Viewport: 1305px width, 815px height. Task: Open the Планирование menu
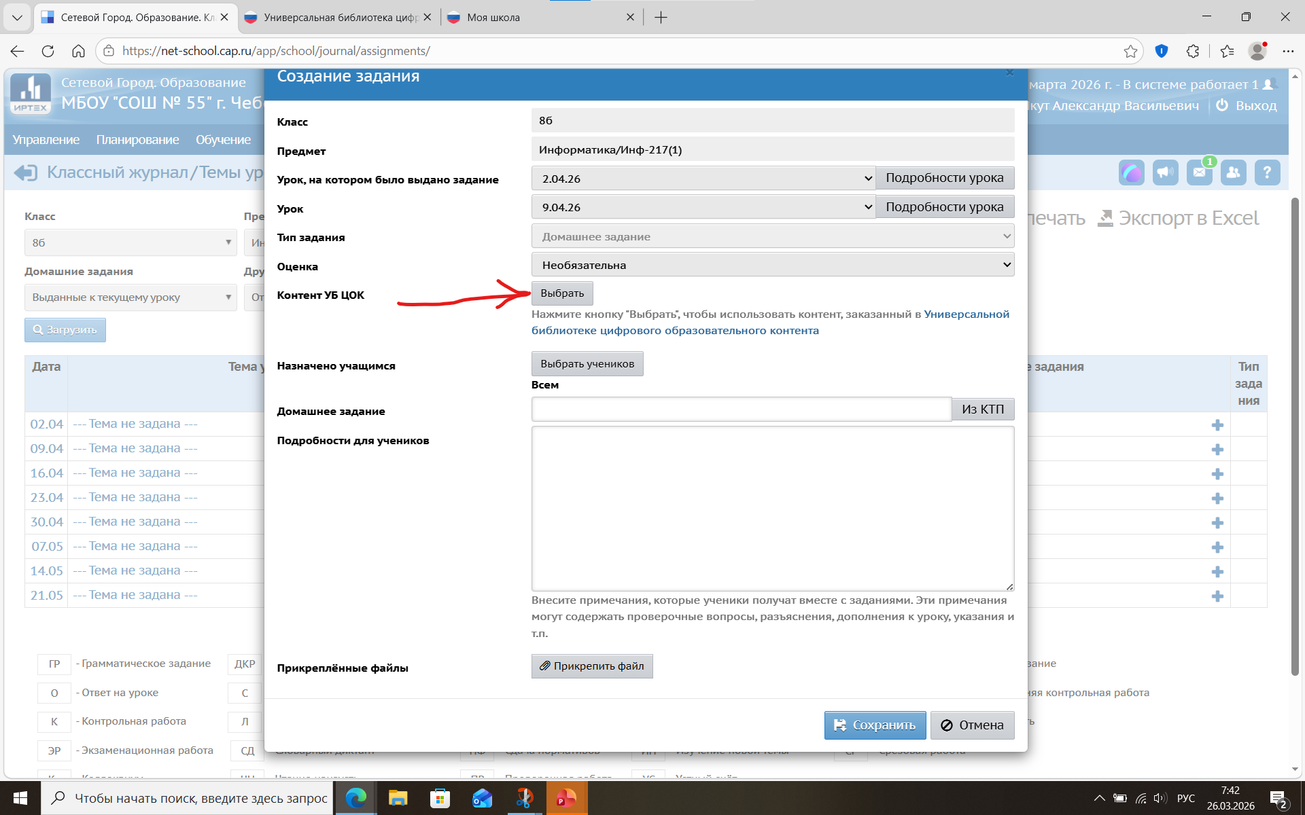(x=137, y=139)
